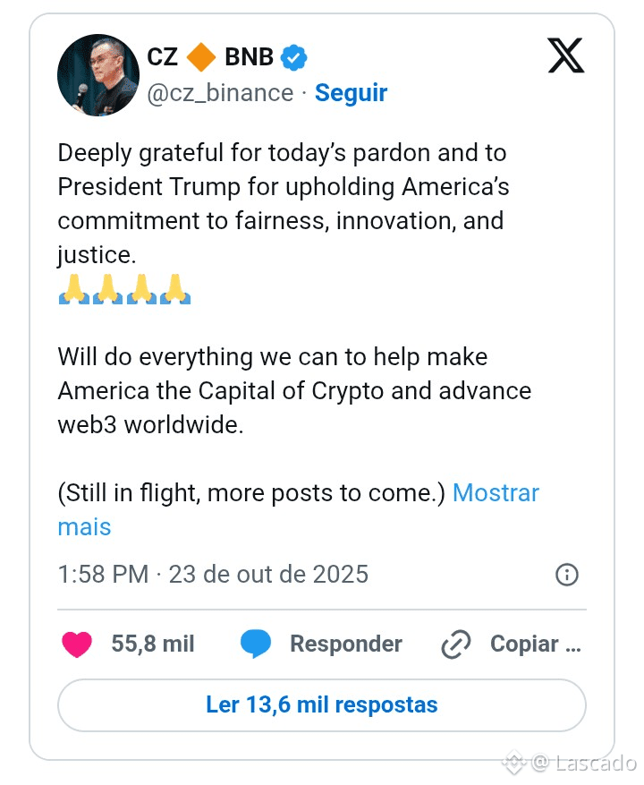The width and height of the screenshot is (644, 785).
Task: Click the Binance watermark logo near Lascado
Action: [x=513, y=763]
